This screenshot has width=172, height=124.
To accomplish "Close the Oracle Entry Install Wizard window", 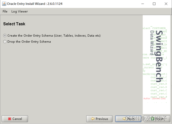I will (x=166, y=4).
